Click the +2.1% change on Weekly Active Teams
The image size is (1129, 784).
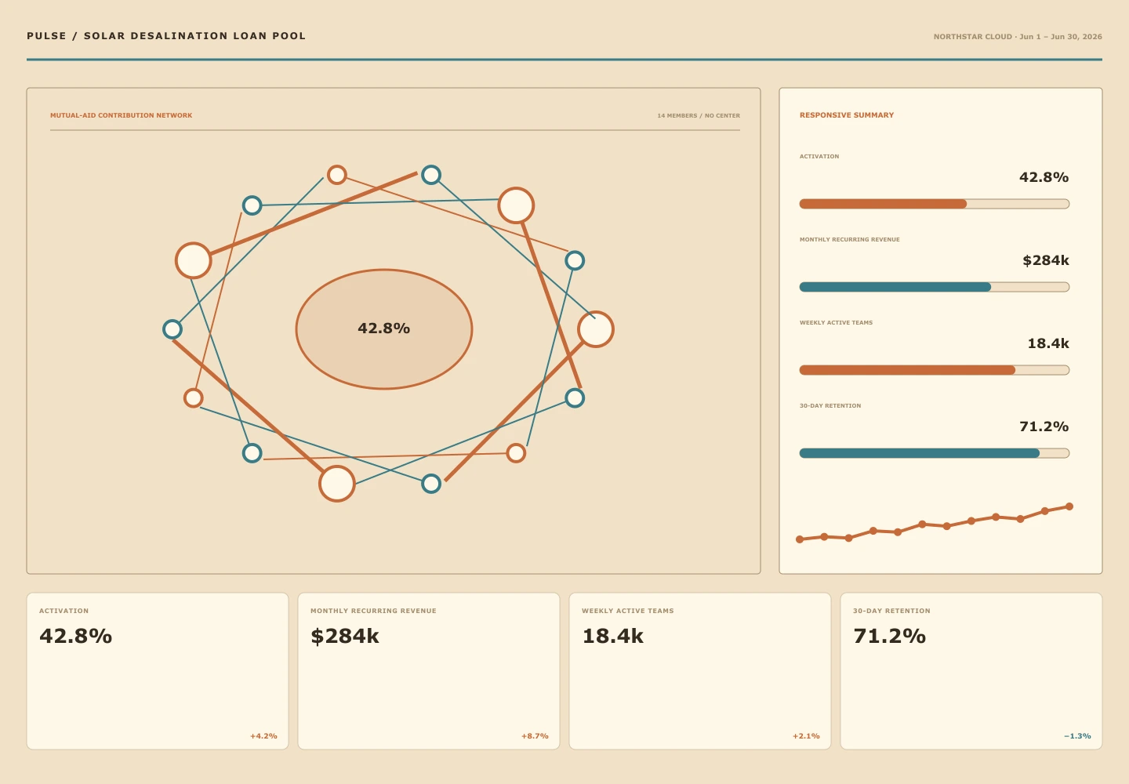tap(806, 736)
